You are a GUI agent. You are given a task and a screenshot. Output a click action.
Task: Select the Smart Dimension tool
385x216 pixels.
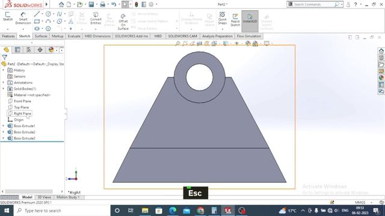23,18
